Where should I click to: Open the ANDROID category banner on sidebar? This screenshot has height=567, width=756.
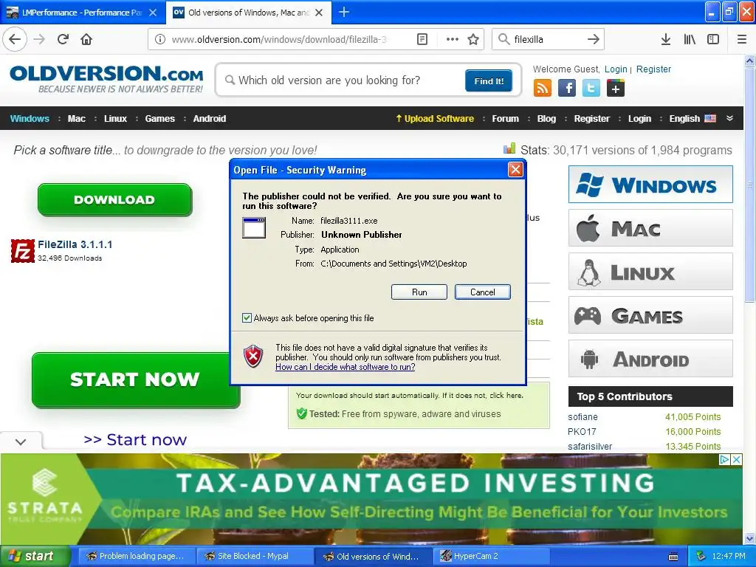[x=650, y=359]
